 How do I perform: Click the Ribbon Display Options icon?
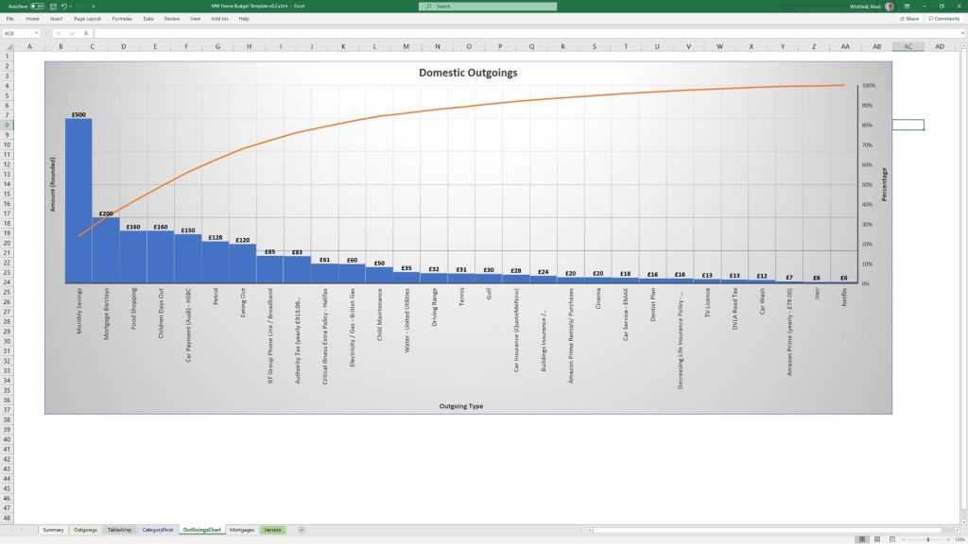coord(905,6)
